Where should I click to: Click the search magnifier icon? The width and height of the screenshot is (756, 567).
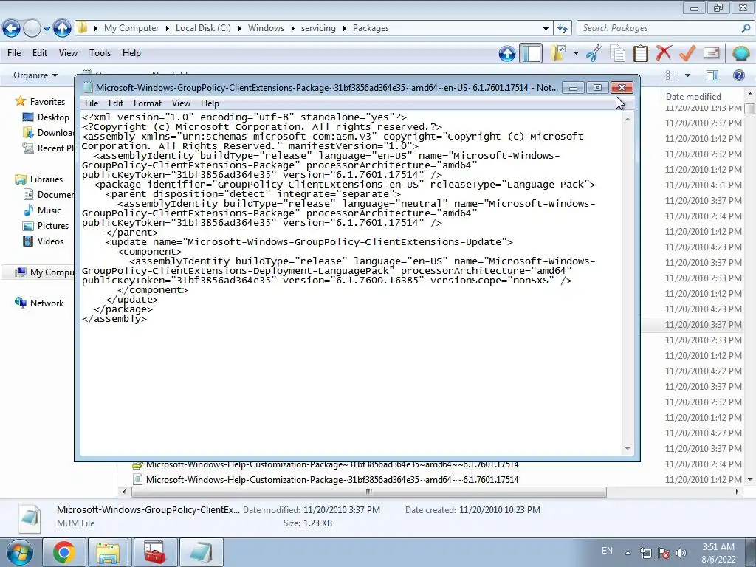tap(746, 29)
